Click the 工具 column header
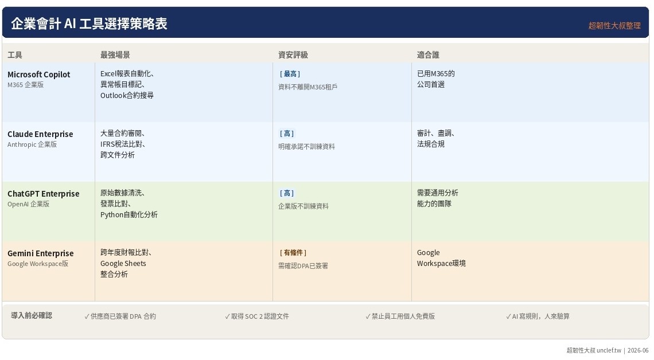654x360 pixels. coord(14,54)
